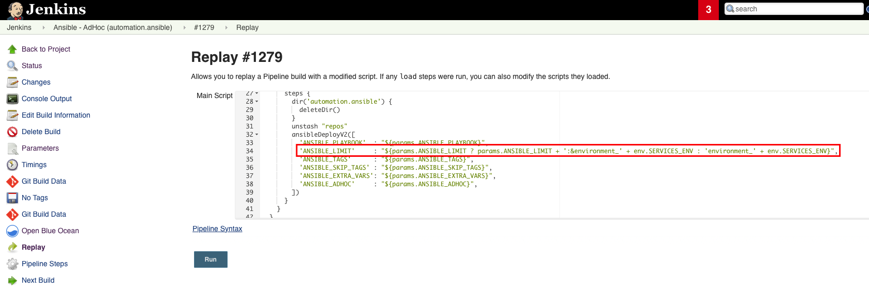869x292 pixels.
Task: Expand breadcrumb arrow after Jenkins
Action: (x=43, y=27)
